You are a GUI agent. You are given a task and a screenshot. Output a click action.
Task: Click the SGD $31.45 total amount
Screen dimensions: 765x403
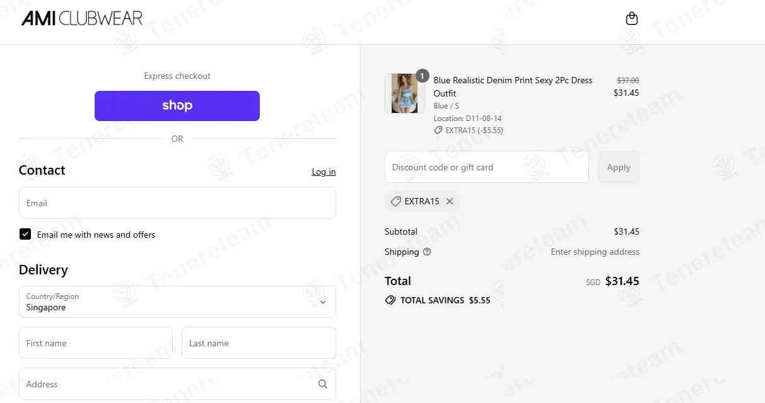tap(612, 281)
